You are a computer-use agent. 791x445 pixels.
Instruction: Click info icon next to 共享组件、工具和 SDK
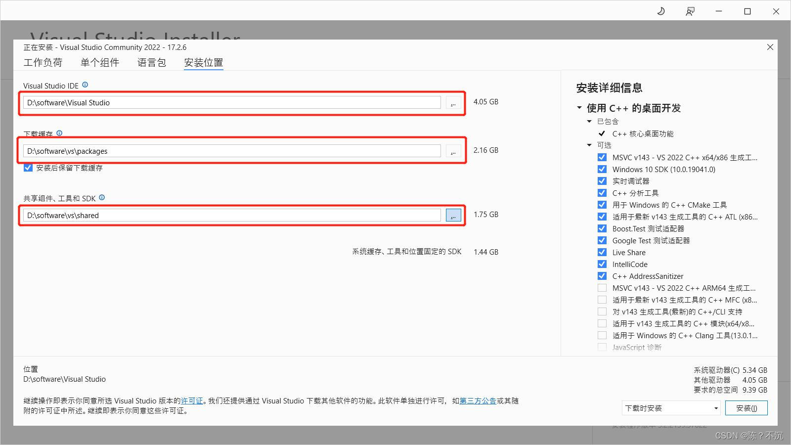point(102,197)
